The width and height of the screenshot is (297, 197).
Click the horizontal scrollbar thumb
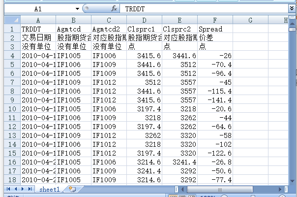(x=220, y=189)
